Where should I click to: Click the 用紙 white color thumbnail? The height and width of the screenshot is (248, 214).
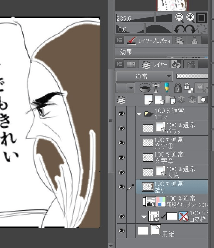coord(143,231)
